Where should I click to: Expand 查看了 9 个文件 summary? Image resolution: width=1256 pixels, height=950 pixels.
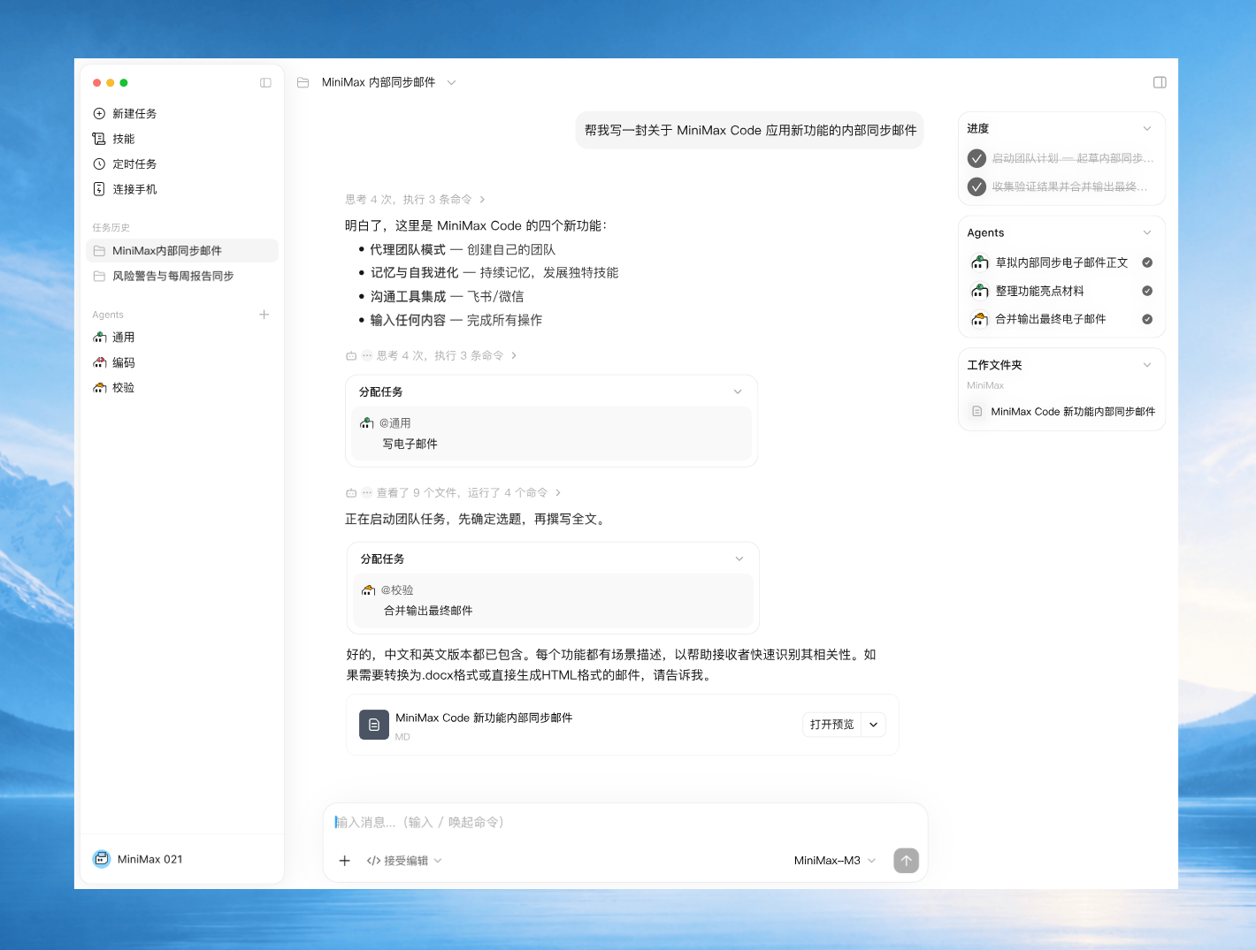(x=453, y=492)
